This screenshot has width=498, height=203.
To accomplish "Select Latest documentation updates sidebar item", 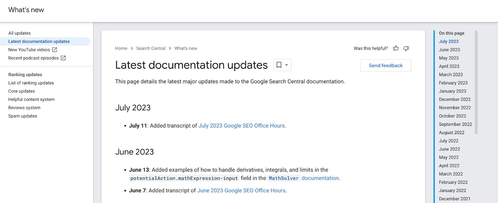I will pos(39,41).
